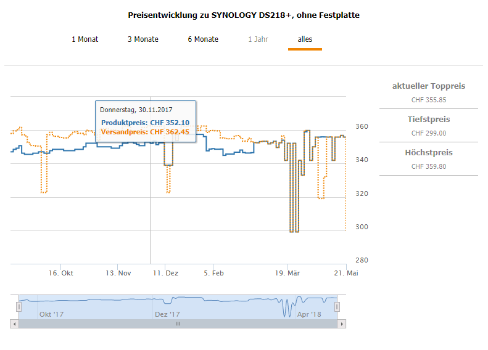This screenshot has height=350, width=488.
Task: Choose the 1 Jahr time range
Action: click(x=258, y=39)
